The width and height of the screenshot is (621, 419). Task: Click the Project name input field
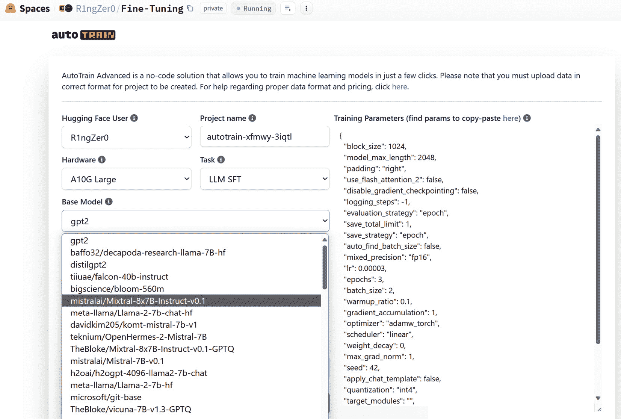point(265,137)
